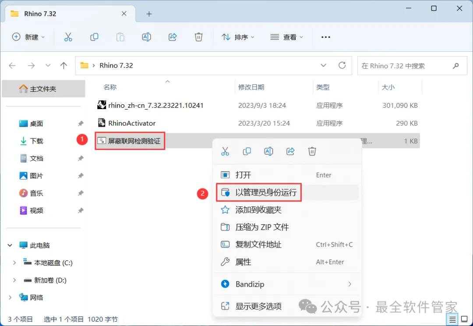Expand address bar history dropdown
The height and width of the screenshot is (326, 473).
point(323,65)
